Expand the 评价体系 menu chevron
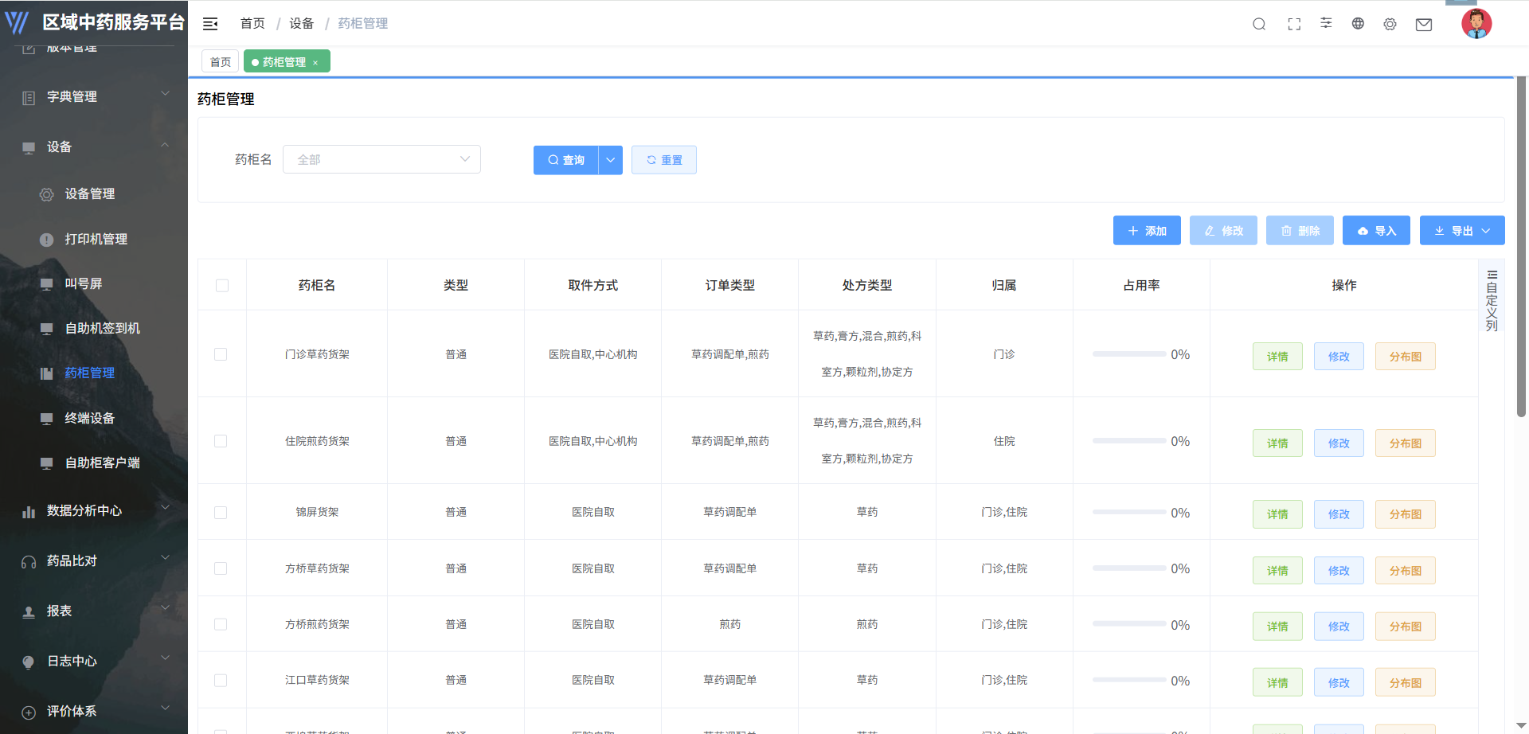1529x734 pixels. coord(166,708)
